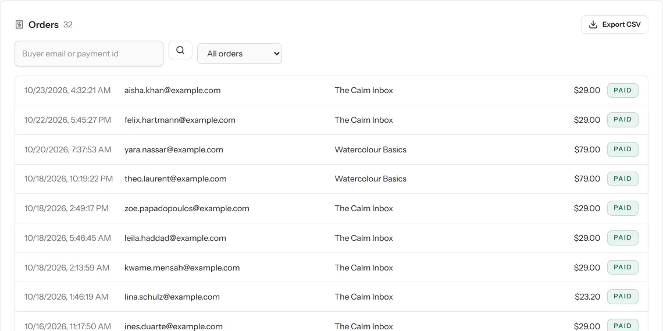Click Watercolour Basics in yara.nassar row
The width and height of the screenshot is (663, 331).
370,150
